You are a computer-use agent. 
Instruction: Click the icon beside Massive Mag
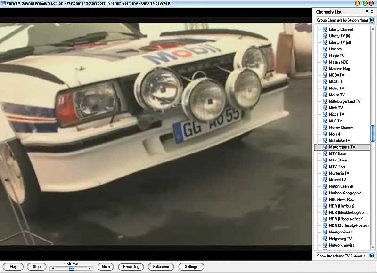click(325, 69)
